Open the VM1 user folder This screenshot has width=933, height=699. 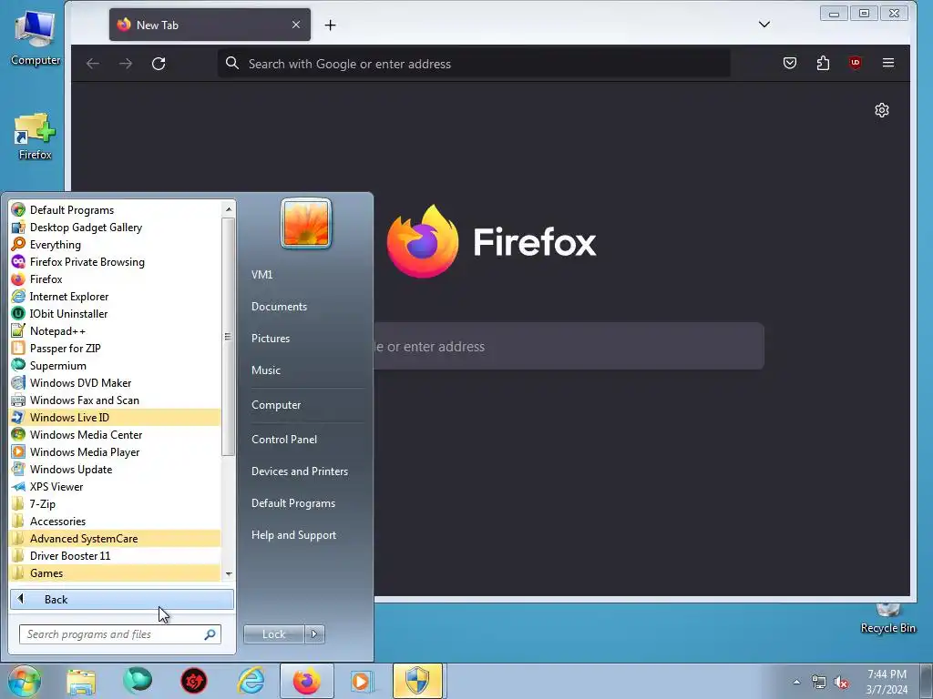[x=261, y=275]
